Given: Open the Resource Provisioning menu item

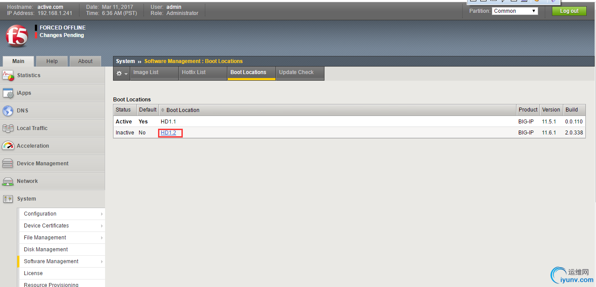Looking at the screenshot, I should 61,284.
